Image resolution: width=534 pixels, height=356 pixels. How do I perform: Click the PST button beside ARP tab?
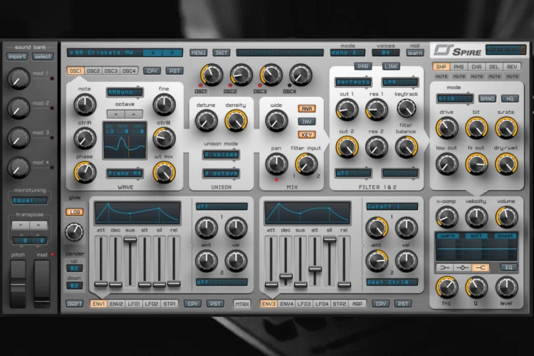click(403, 304)
